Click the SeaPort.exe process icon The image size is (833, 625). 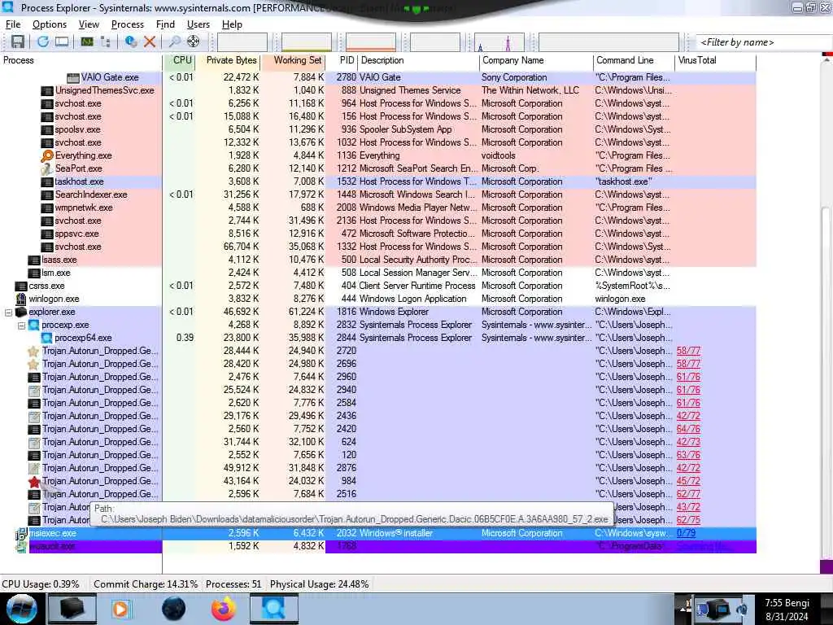tap(47, 168)
